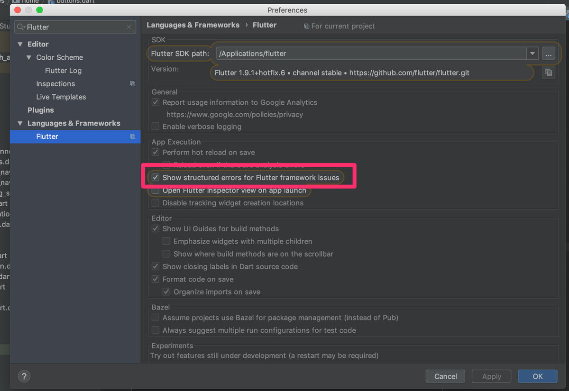Toggle Organize imports on save

(x=166, y=292)
